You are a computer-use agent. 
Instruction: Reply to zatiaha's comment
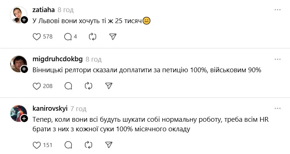click(68, 37)
